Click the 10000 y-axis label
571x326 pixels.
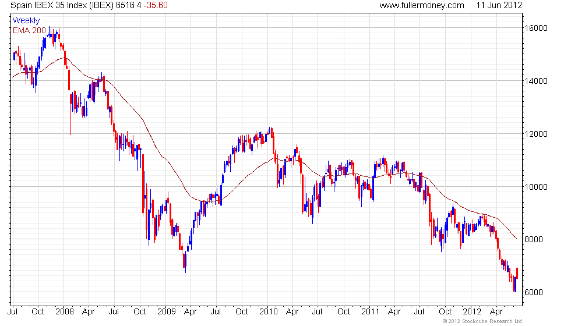(535, 187)
